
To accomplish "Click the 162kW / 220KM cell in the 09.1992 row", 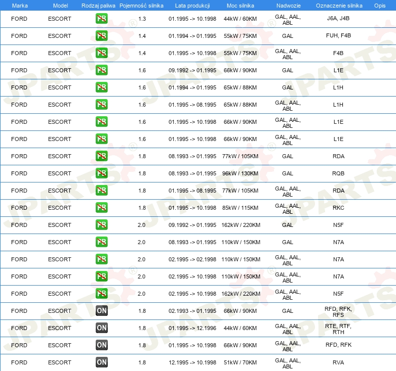I will (x=241, y=225).
